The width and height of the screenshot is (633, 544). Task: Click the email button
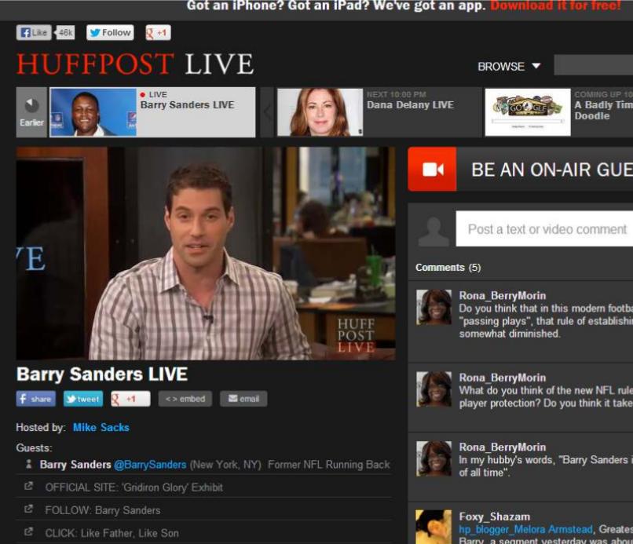click(243, 399)
